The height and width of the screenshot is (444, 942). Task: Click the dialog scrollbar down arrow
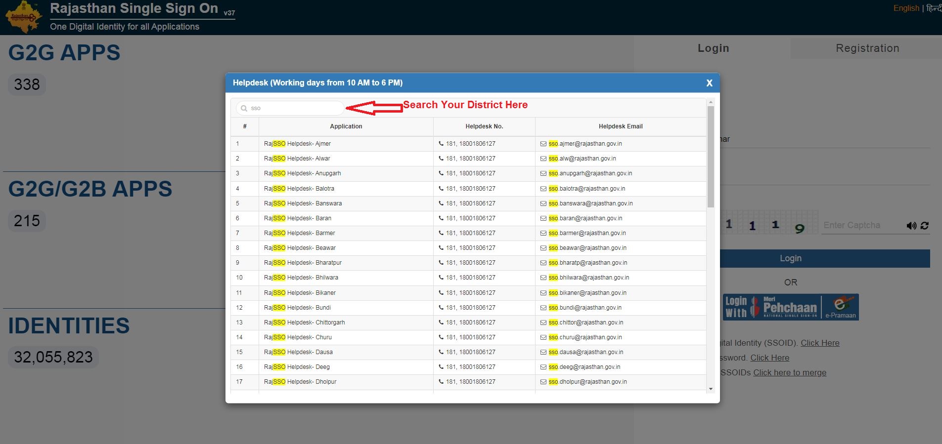point(711,389)
